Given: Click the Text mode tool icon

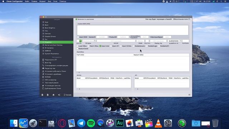Looking at the screenshot, I should point(43,83).
